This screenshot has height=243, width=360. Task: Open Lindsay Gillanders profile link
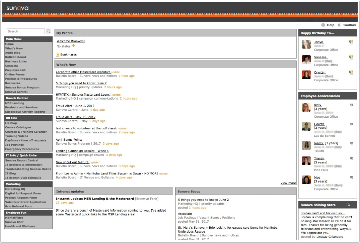point(330,237)
